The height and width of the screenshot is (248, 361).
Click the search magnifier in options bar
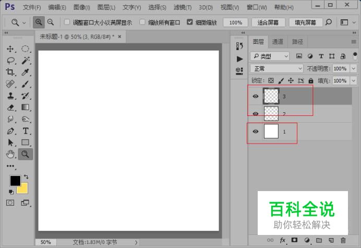click(x=329, y=22)
